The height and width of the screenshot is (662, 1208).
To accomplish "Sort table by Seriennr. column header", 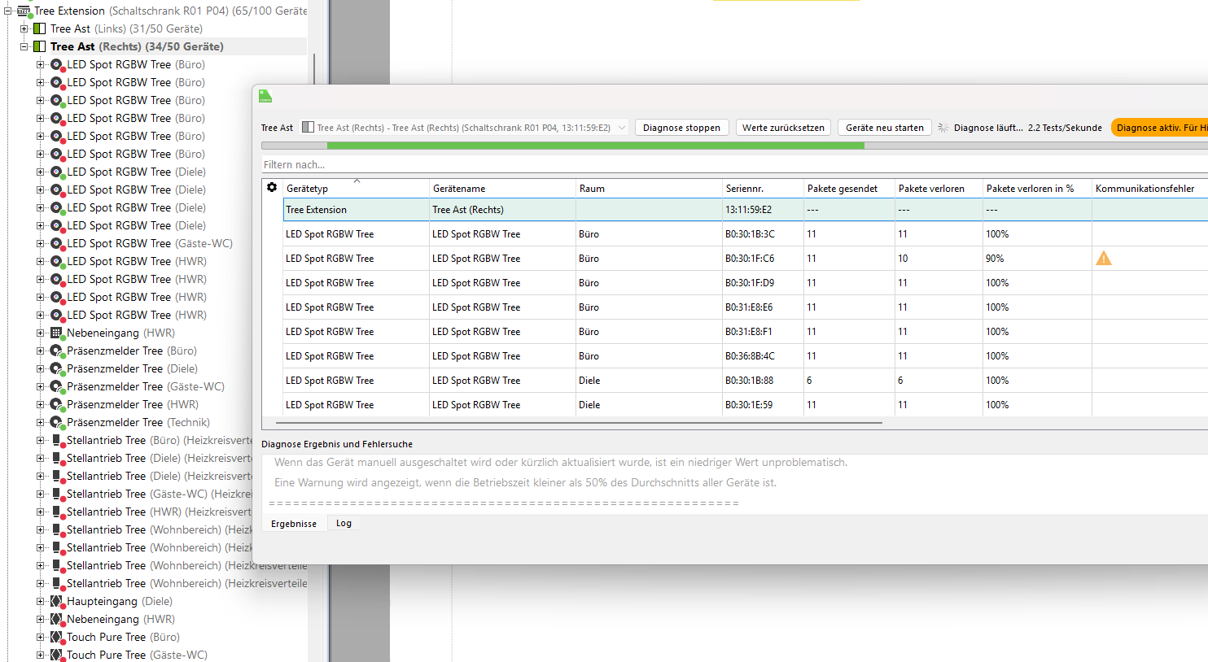I will coord(763,189).
